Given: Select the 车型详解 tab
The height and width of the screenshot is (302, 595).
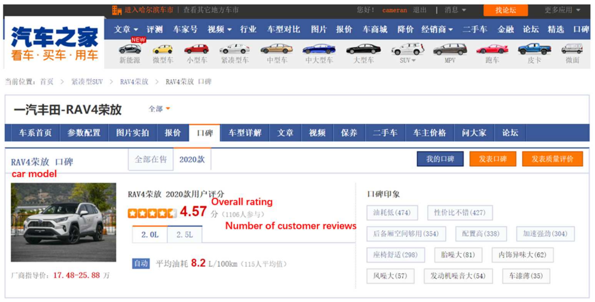Looking at the screenshot, I should (245, 133).
